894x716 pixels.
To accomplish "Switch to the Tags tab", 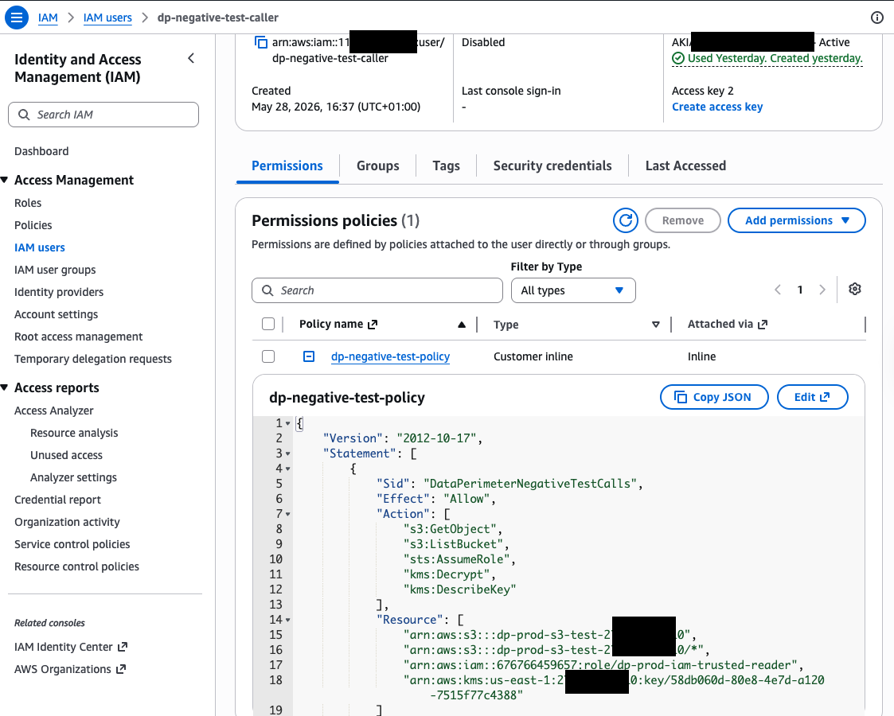I will (x=446, y=165).
